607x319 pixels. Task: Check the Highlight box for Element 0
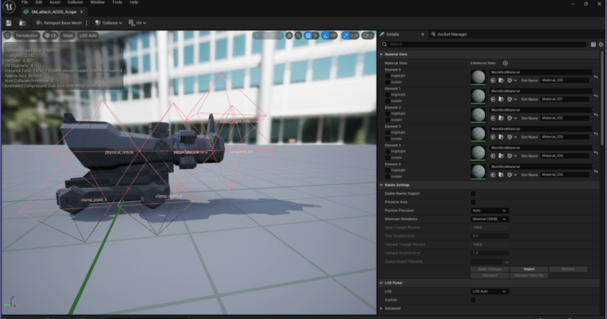[388, 75]
